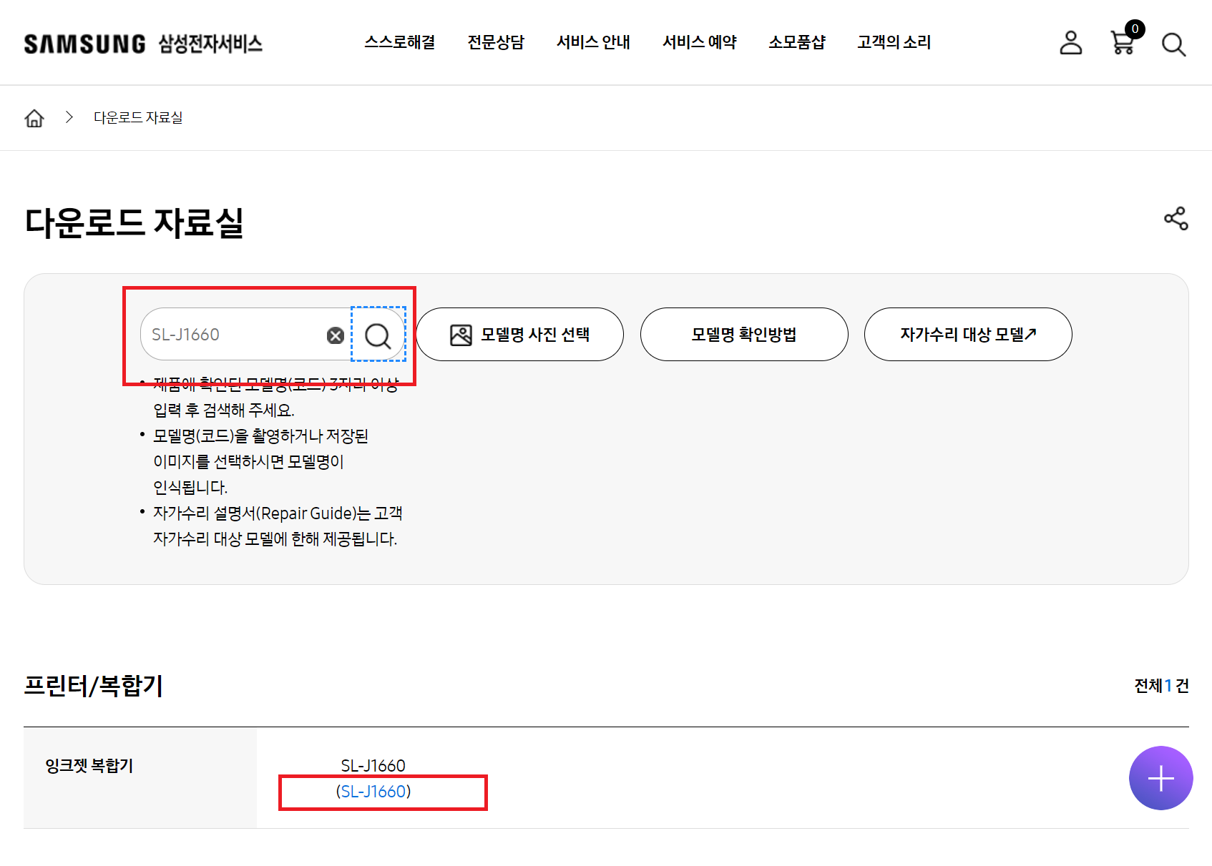Viewport: 1212px width, 866px height.
Task: Select the 서비스 예약 menu item
Action: click(x=700, y=43)
